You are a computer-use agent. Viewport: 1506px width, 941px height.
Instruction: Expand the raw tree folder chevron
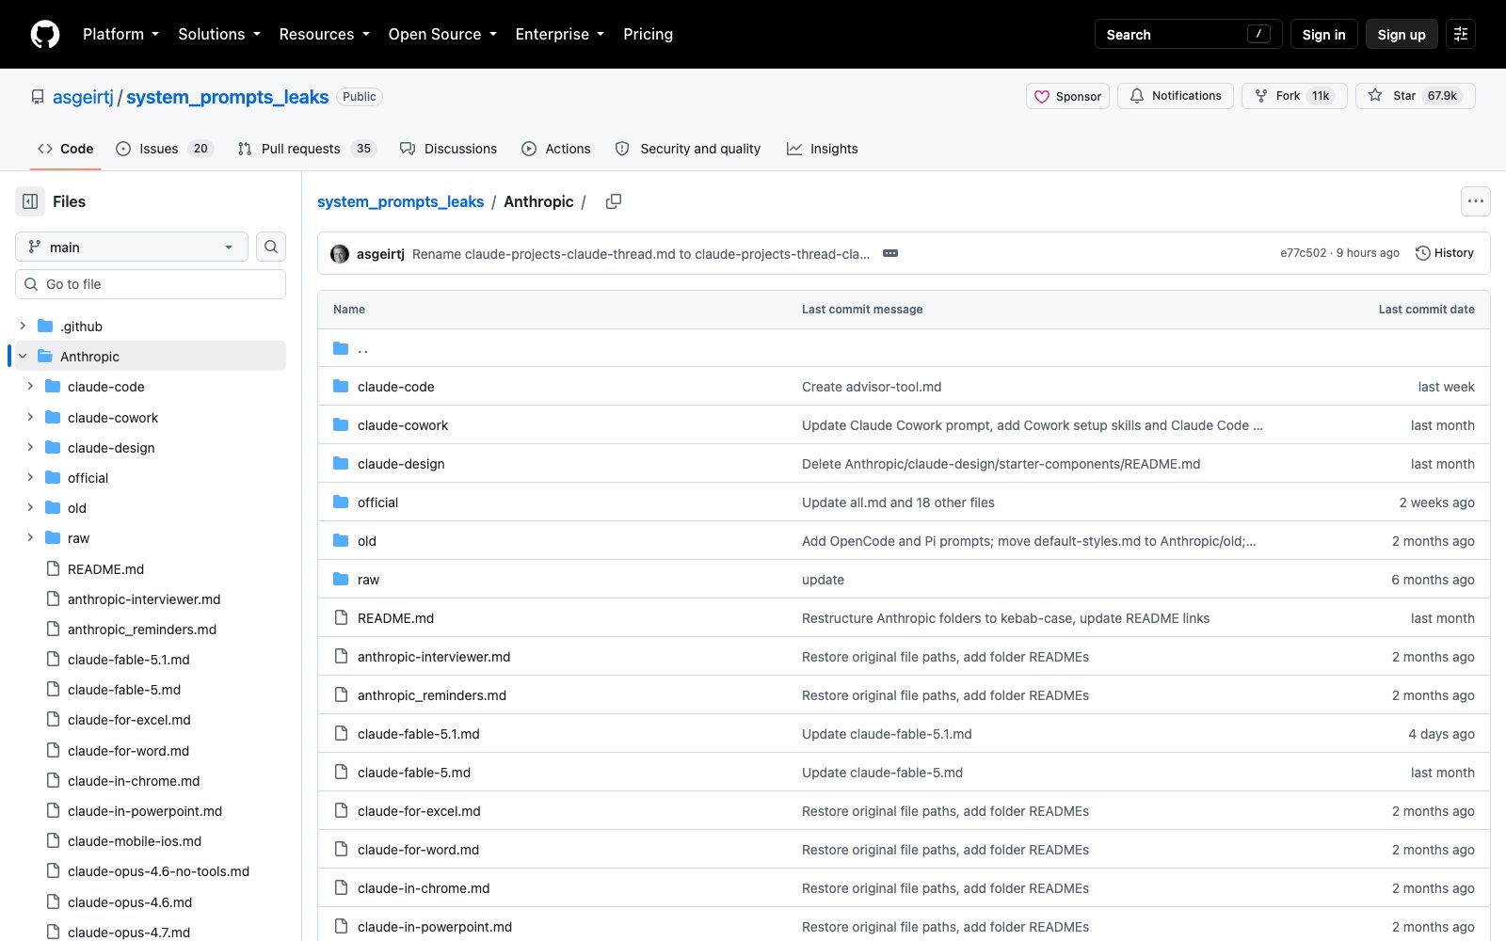point(30,537)
